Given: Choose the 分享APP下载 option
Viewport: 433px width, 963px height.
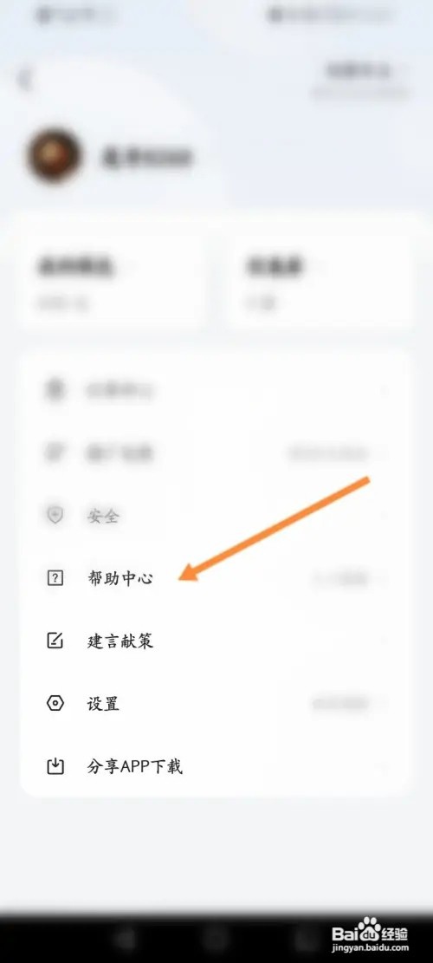Looking at the screenshot, I should 216,766.
